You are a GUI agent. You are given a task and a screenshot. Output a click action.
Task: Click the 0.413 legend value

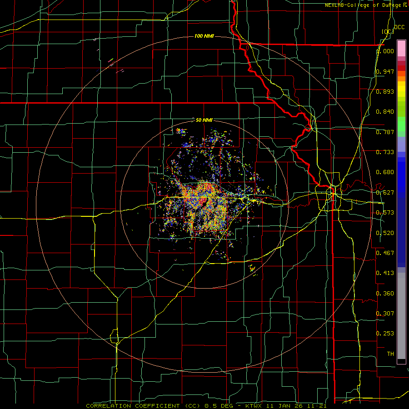point(385,273)
